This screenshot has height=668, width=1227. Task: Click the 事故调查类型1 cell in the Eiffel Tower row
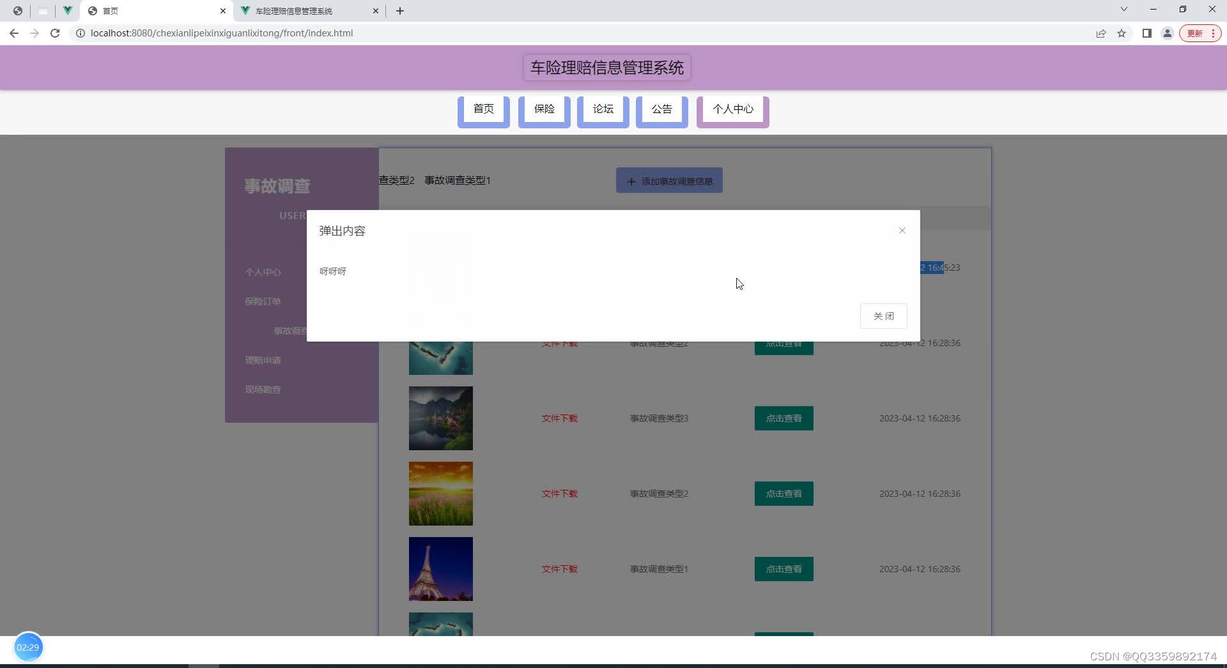pyautogui.click(x=659, y=569)
